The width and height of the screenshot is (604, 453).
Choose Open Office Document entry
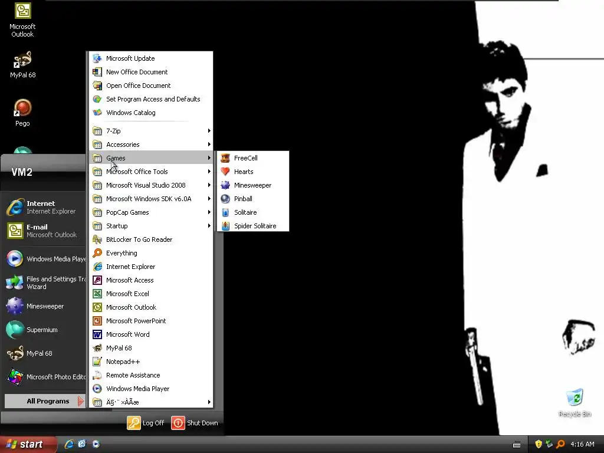(x=151, y=86)
